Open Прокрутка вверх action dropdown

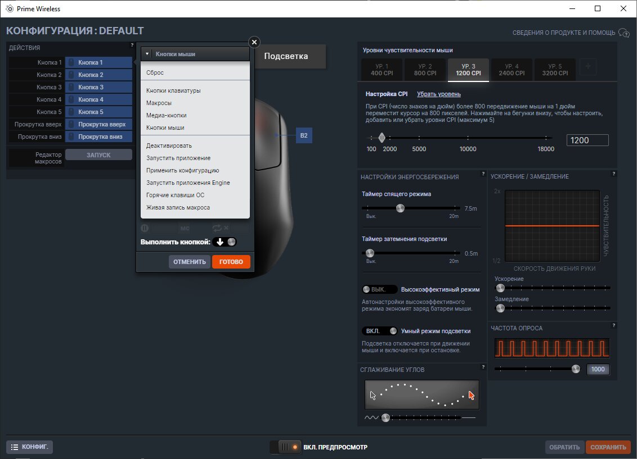click(x=98, y=125)
